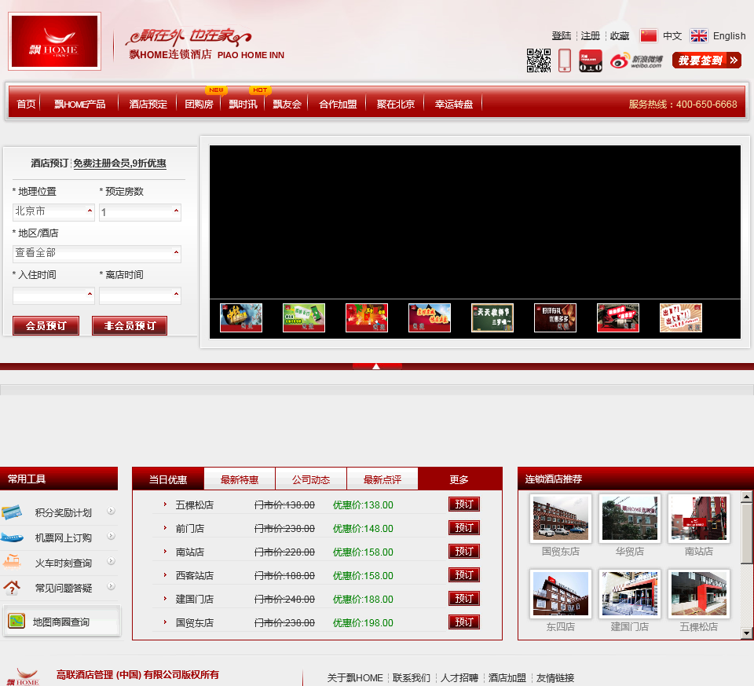This screenshot has height=686, width=754.
Task: Switch to 最新点评 tab
Action: pyautogui.click(x=382, y=479)
